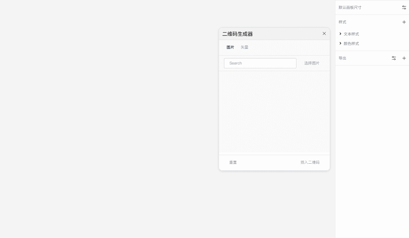Switch to the 矢量 tab
Viewport: 409px width, 238px height.
pos(244,47)
